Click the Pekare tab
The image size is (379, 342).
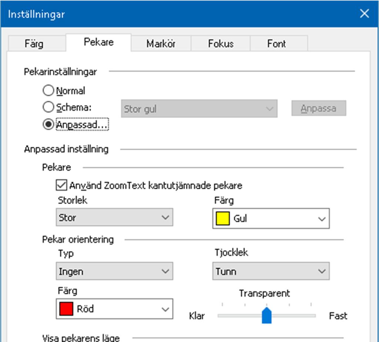[x=98, y=42]
